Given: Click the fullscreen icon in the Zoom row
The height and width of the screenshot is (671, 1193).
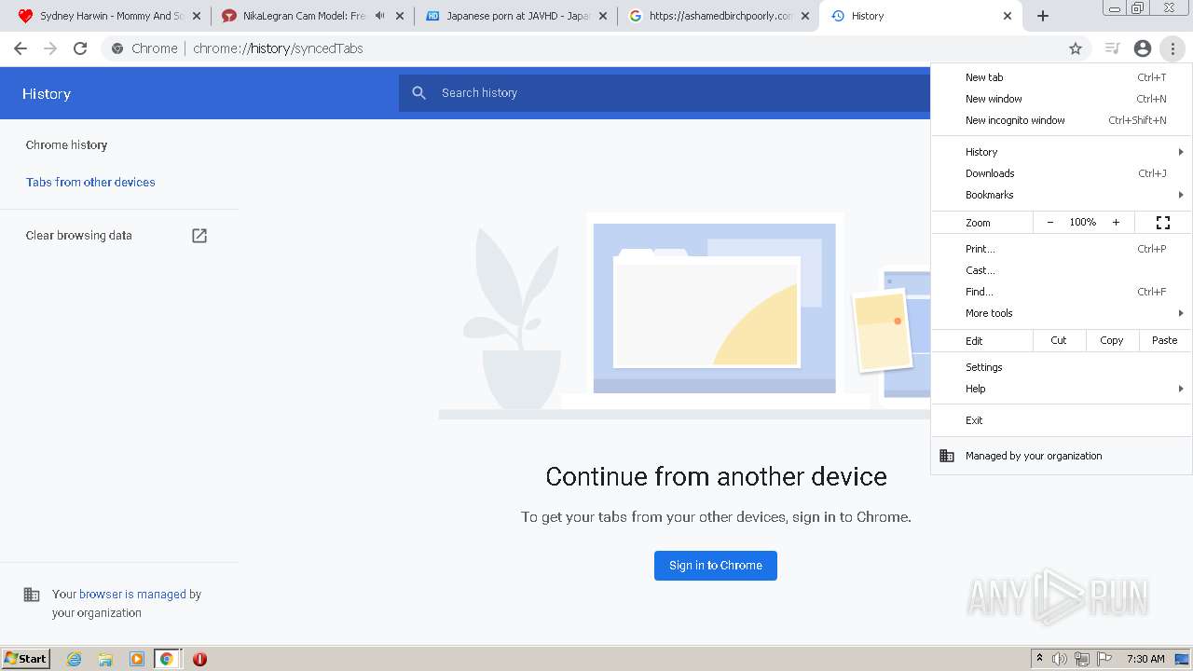Looking at the screenshot, I should (1163, 223).
